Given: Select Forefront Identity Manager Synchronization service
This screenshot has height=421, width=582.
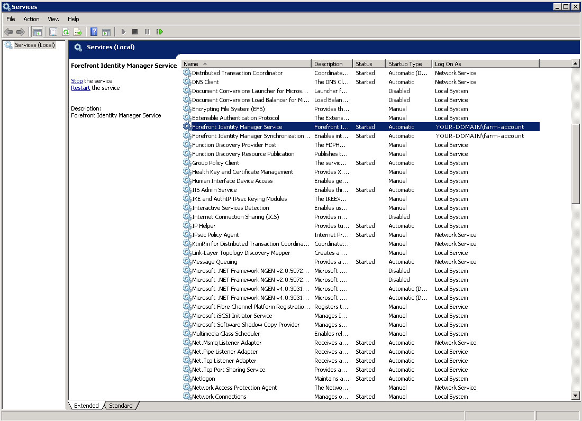Looking at the screenshot, I should (x=360, y=136).
